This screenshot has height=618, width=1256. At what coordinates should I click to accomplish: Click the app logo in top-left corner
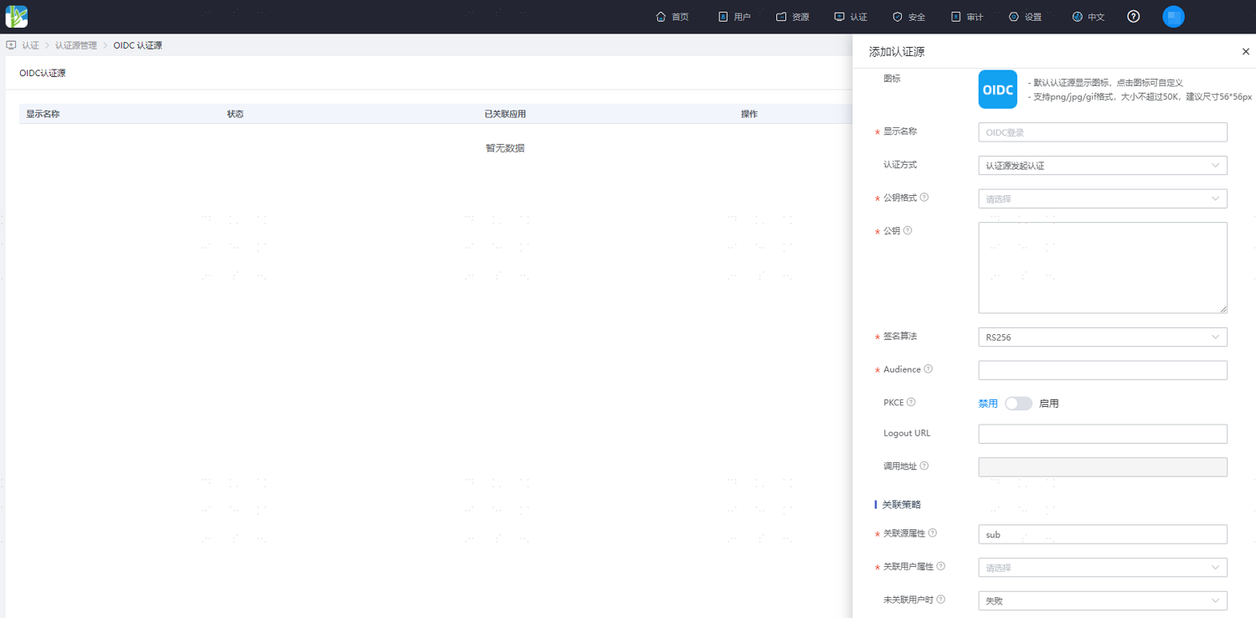tap(17, 17)
